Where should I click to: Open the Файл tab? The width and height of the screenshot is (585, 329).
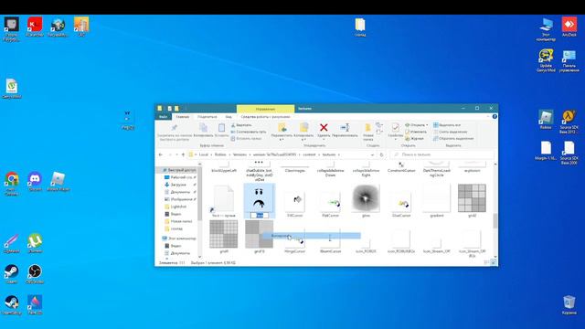(x=163, y=117)
